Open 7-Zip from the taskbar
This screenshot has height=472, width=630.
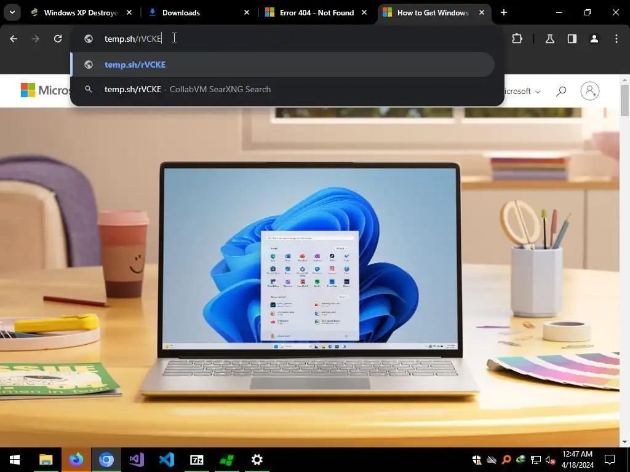[x=196, y=460]
